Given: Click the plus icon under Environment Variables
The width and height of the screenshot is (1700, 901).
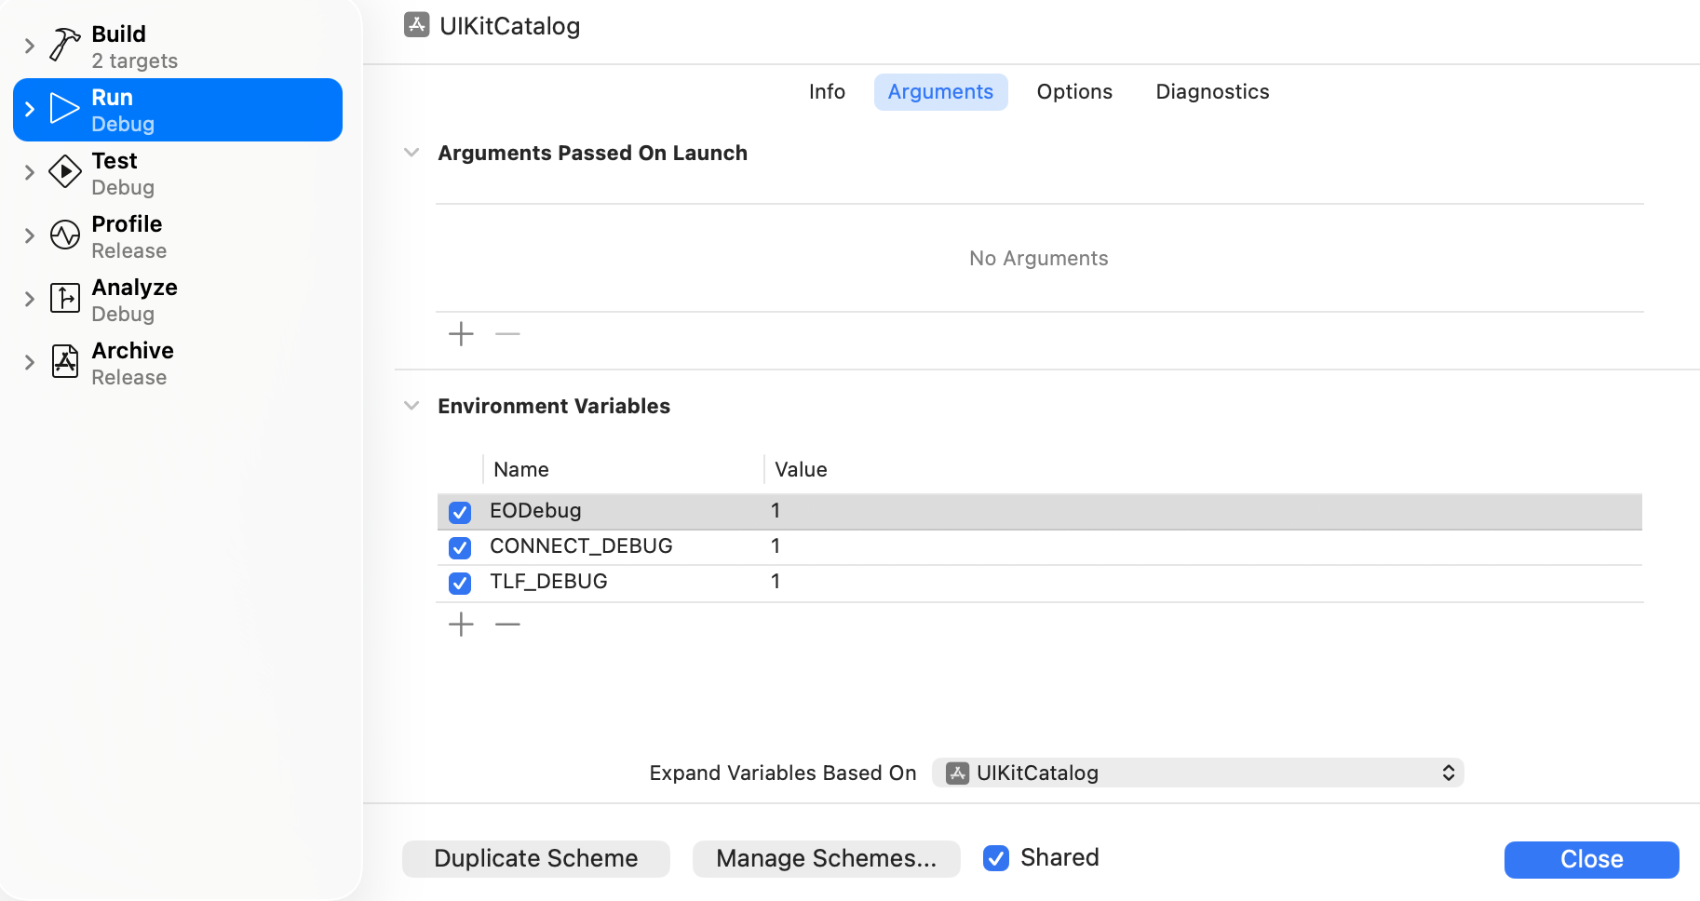Looking at the screenshot, I should 460,624.
